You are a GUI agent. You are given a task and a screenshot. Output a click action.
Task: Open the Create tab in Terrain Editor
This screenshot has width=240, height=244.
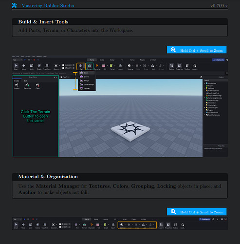(17, 81)
